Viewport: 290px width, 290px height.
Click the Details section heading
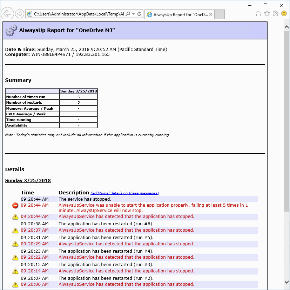coord(15,169)
